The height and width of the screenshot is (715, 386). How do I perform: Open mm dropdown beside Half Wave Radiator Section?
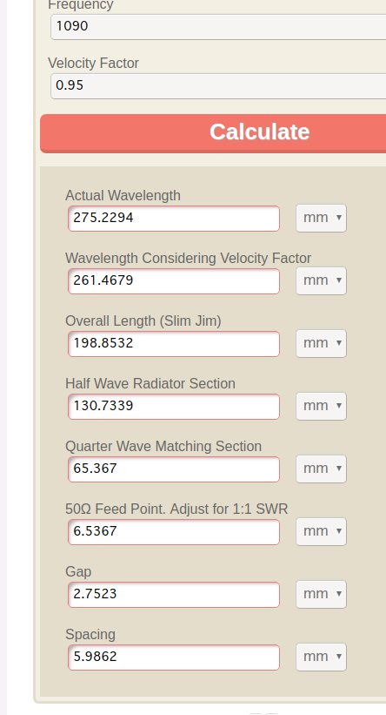click(x=322, y=407)
